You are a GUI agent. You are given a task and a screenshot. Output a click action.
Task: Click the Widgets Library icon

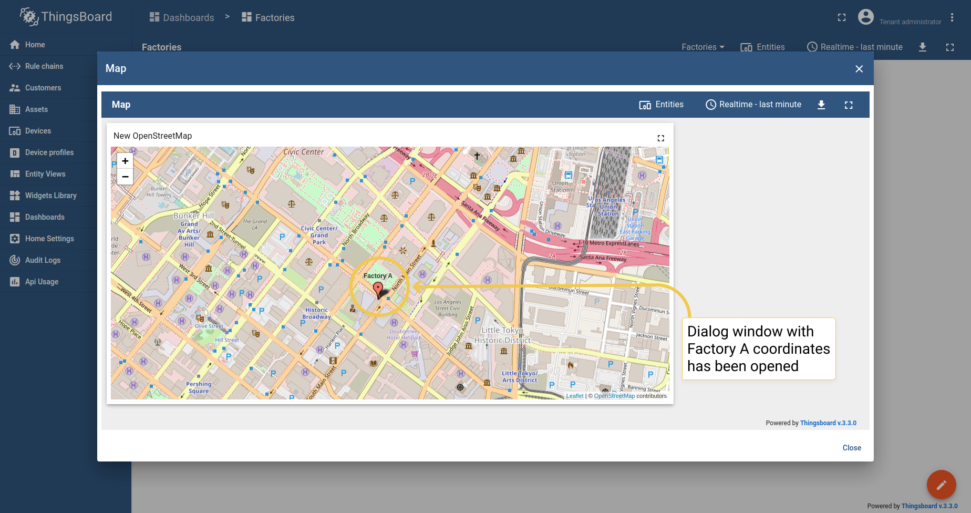click(x=15, y=196)
